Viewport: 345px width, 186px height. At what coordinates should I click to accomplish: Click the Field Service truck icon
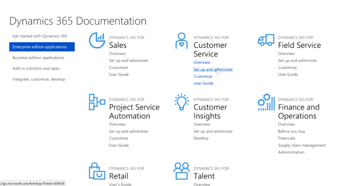pyautogui.click(x=266, y=40)
